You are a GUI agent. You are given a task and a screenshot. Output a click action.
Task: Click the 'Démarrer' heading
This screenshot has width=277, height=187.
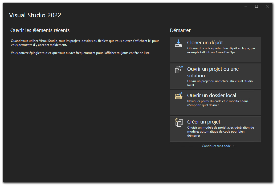point(180,30)
